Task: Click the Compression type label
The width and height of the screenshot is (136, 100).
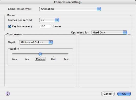Action: [x=20, y=9]
